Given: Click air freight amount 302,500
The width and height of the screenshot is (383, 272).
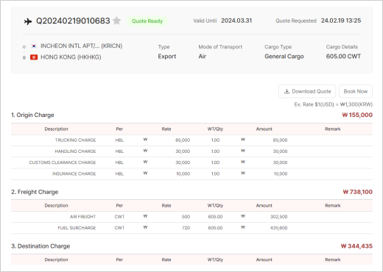Looking at the screenshot, I should (279, 217).
